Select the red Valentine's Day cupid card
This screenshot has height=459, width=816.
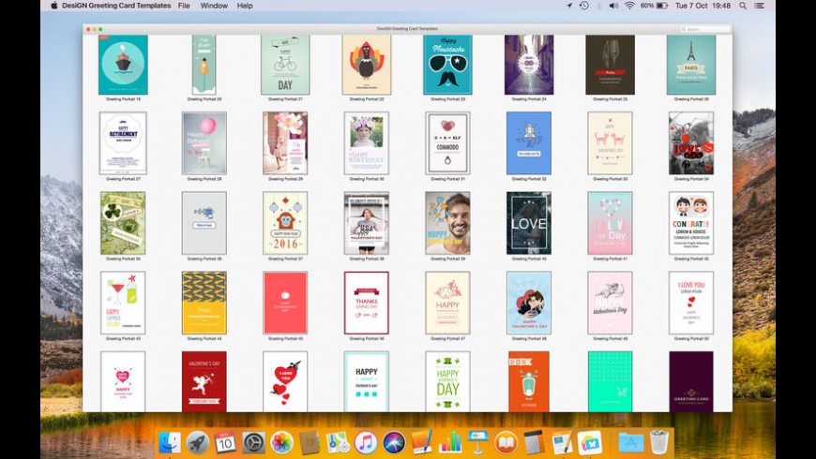click(x=204, y=381)
